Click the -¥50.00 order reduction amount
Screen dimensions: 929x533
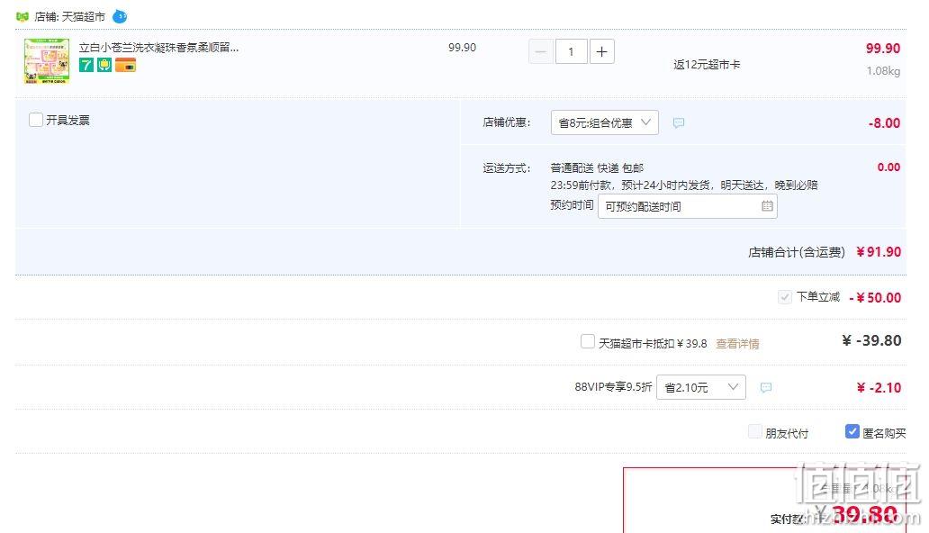coord(875,298)
